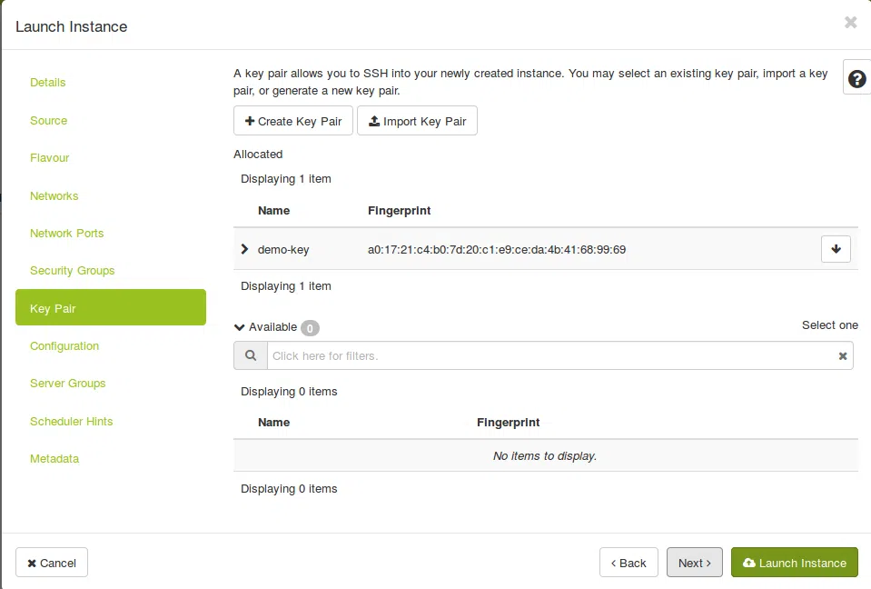Image resolution: width=871 pixels, height=589 pixels.
Task: Expand the demo-key row details
Action: tap(244, 249)
